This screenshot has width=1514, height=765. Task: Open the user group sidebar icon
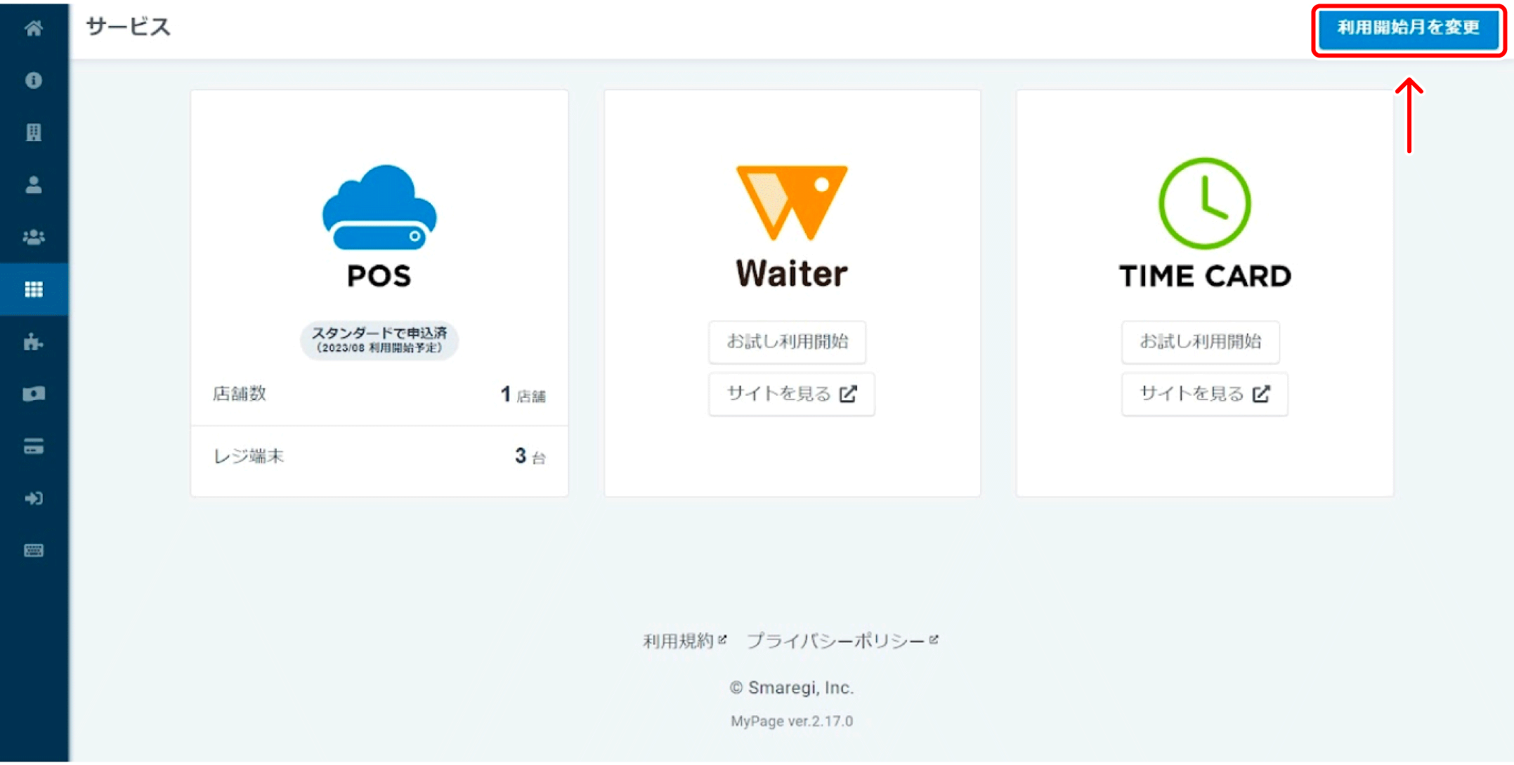click(34, 237)
